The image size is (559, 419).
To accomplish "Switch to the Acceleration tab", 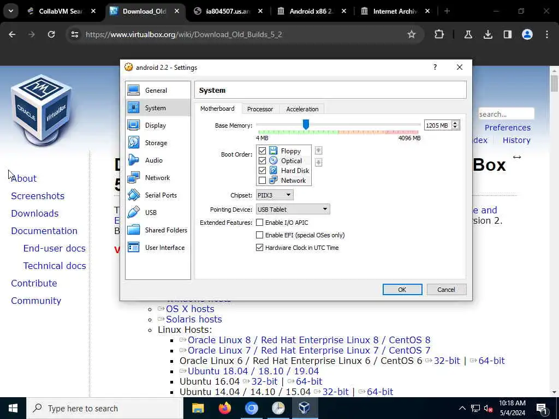I will [x=302, y=109].
